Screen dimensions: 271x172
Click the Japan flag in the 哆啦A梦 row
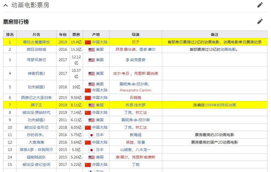tap(91, 150)
